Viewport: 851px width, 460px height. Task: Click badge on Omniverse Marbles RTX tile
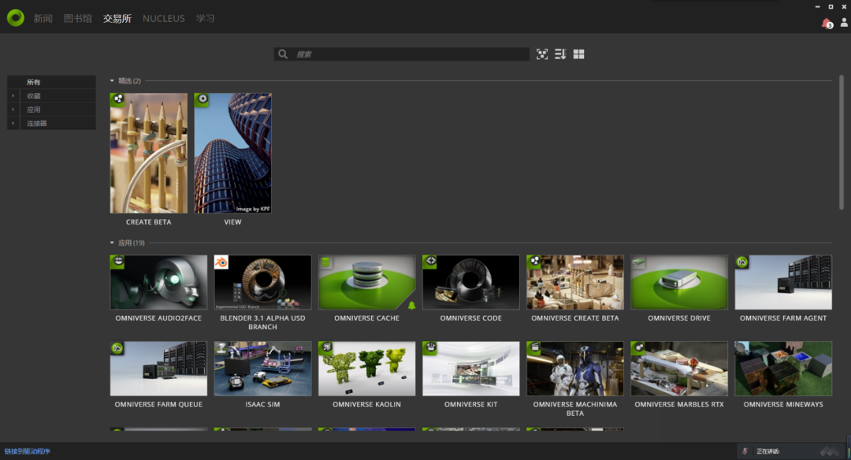click(x=638, y=347)
